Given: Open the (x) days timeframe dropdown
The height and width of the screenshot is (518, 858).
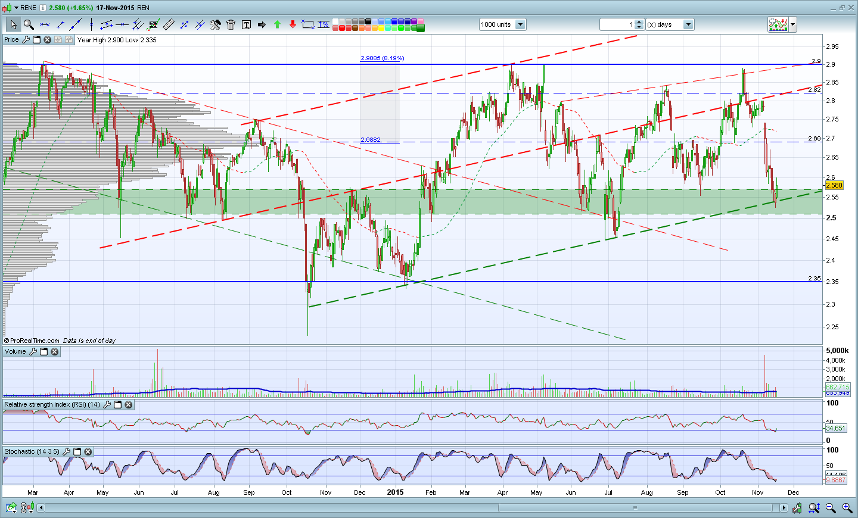Looking at the screenshot, I should pos(689,24).
